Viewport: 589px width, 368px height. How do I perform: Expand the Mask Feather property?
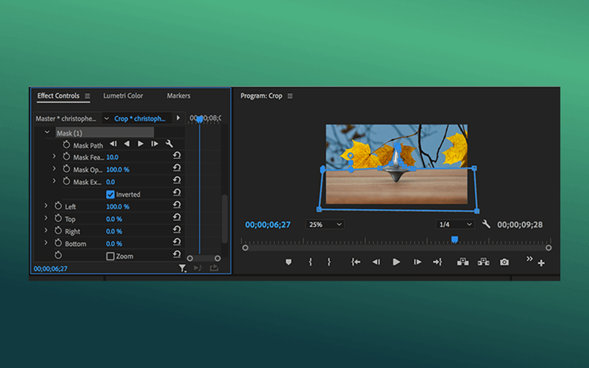click(54, 157)
